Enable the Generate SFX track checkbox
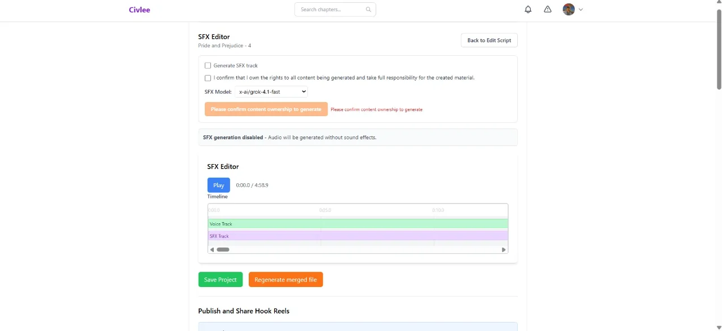 (x=208, y=65)
